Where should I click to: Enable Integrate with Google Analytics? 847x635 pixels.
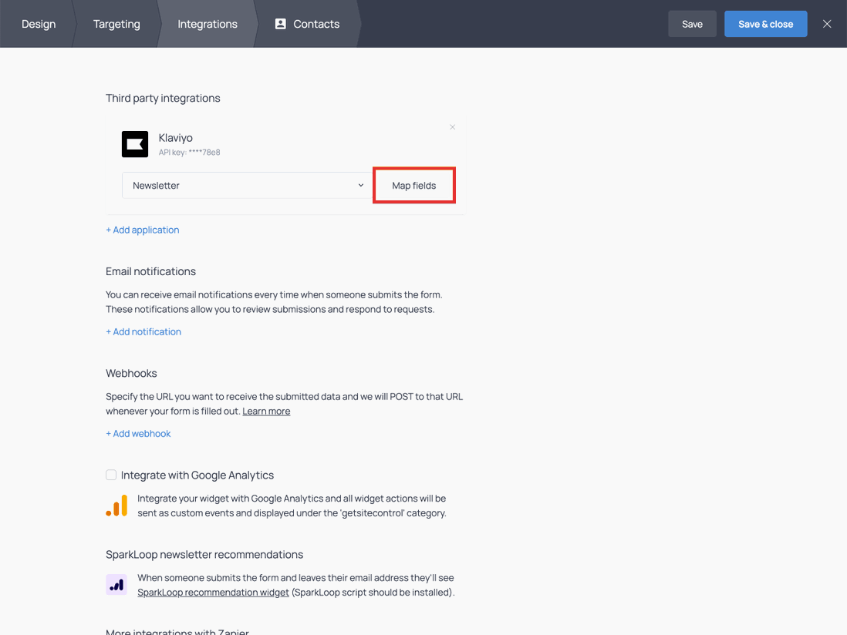point(111,475)
